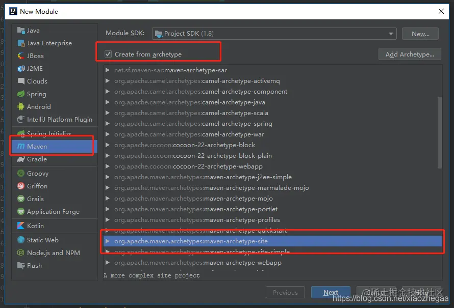The width and height of the screenshot is (454, 308).
Task: Click the Previous button
Action: coord(285,292)
